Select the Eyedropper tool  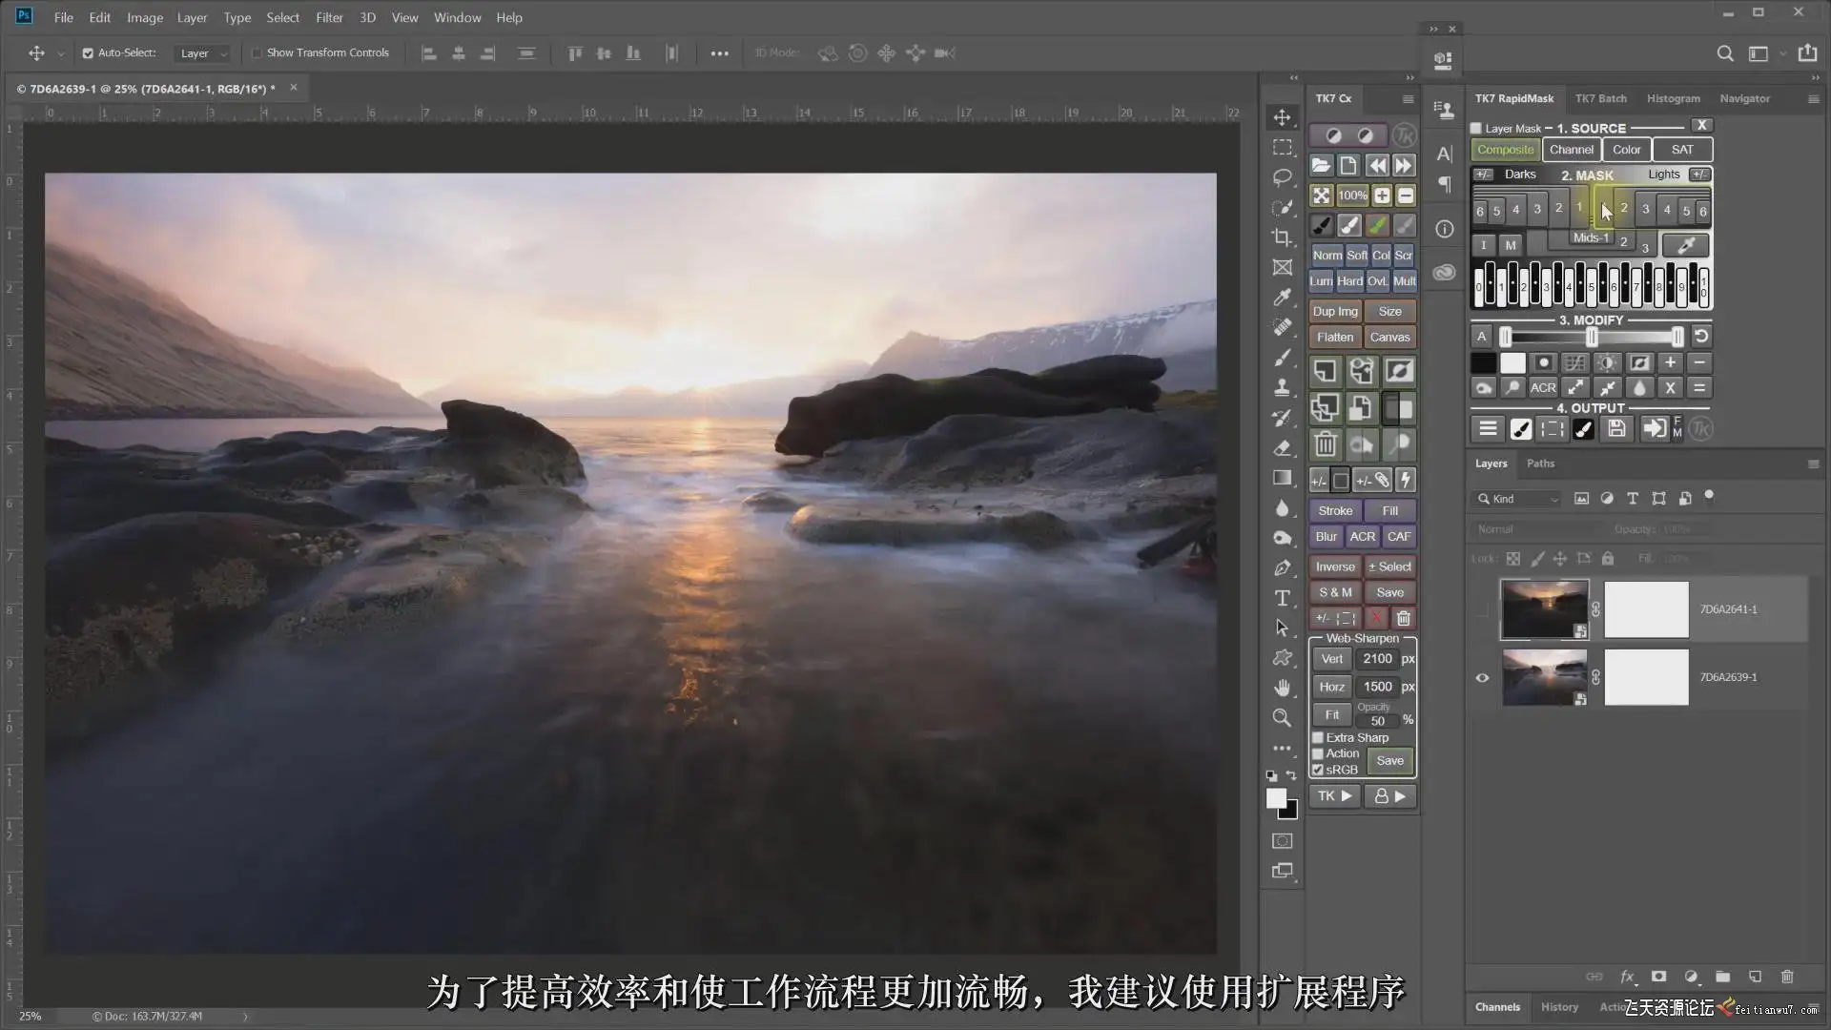click(x=1283, y=298)
